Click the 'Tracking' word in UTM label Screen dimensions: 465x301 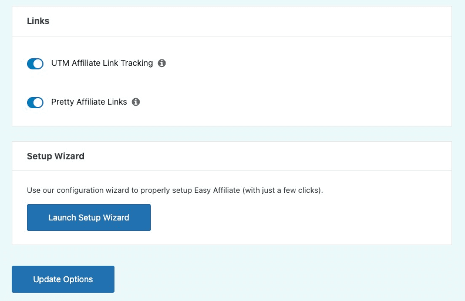click(x=137, y=63)
